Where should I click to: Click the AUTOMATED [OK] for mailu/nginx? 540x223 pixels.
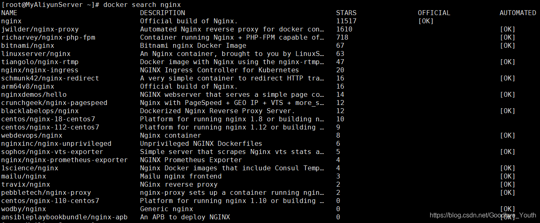[508, 176]
